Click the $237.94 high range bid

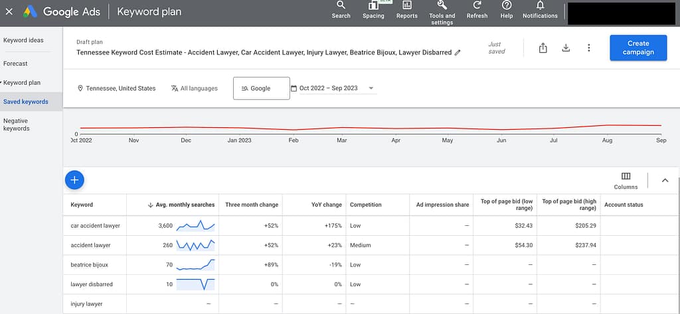click(586, 245)
